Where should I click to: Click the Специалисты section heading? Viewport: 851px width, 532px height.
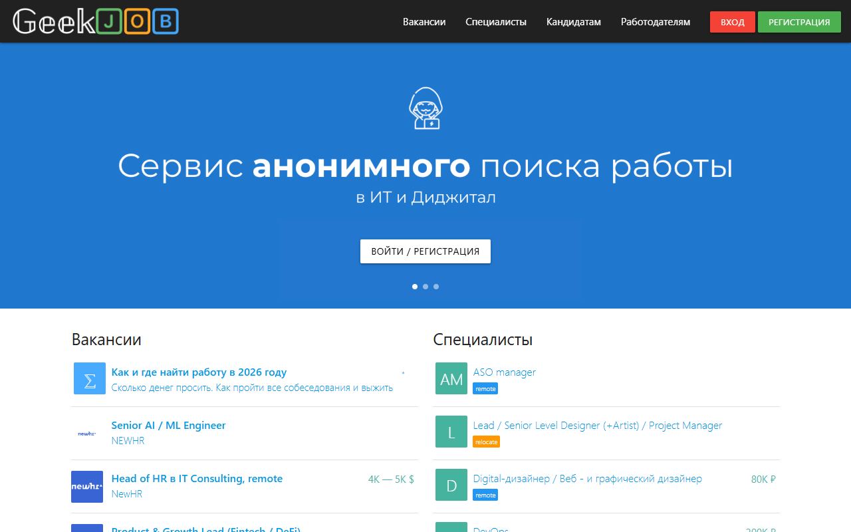click(483, 340)
